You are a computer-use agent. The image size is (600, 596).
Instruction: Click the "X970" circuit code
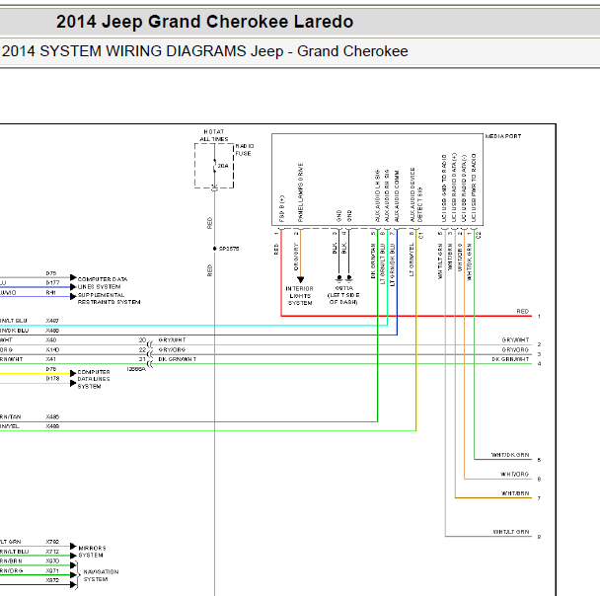click(52, 561)
